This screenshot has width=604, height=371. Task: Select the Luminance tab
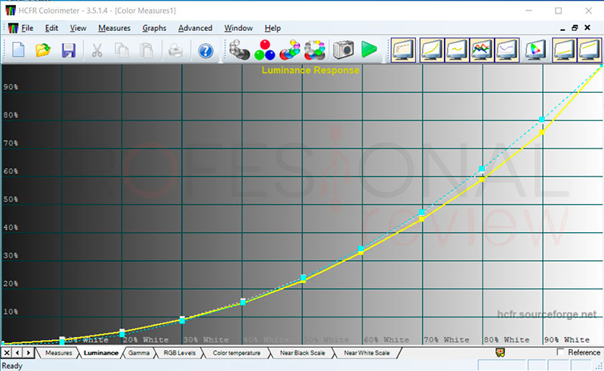[x=101, y=353]
